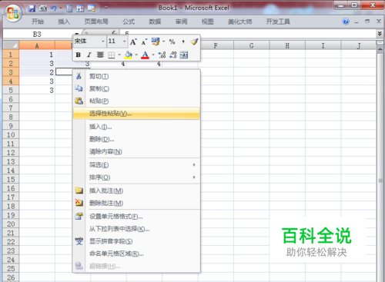This screenshot has width=385, height=282.
Task: Select 清除内容(N) in context menu
Action: [x=136, y=151]
